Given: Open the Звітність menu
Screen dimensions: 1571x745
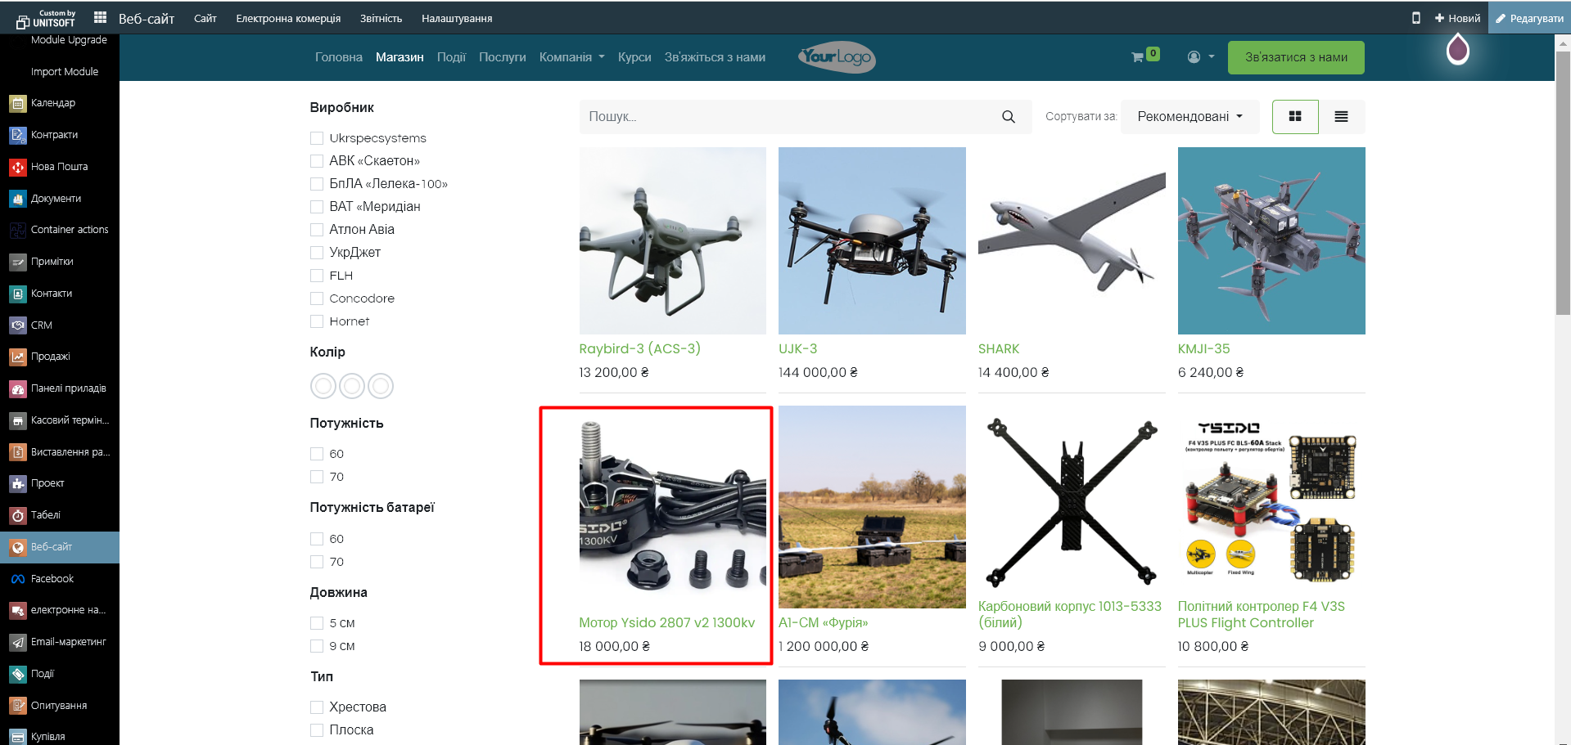Looking at the screenshot, I should 381,18.
